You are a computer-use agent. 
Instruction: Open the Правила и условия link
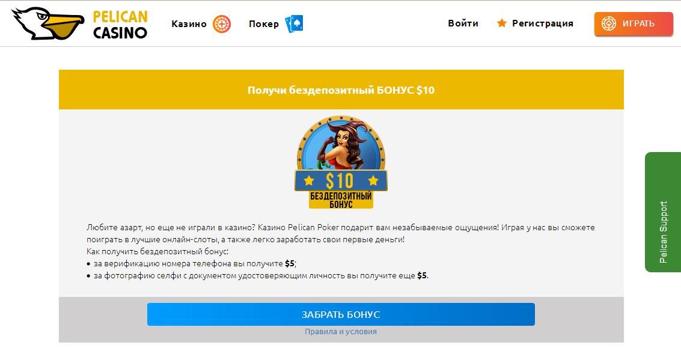tap(341, 332)
